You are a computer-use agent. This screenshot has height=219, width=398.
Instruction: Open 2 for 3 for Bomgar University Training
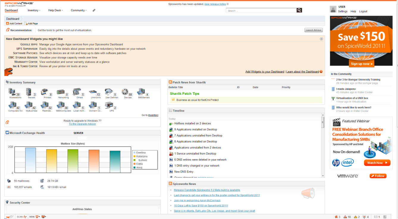pos(358,80)
